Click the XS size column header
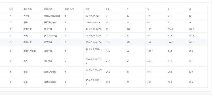 tap(108, 9)
